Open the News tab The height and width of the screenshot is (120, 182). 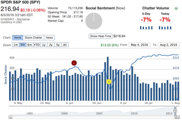click(49, 38)
